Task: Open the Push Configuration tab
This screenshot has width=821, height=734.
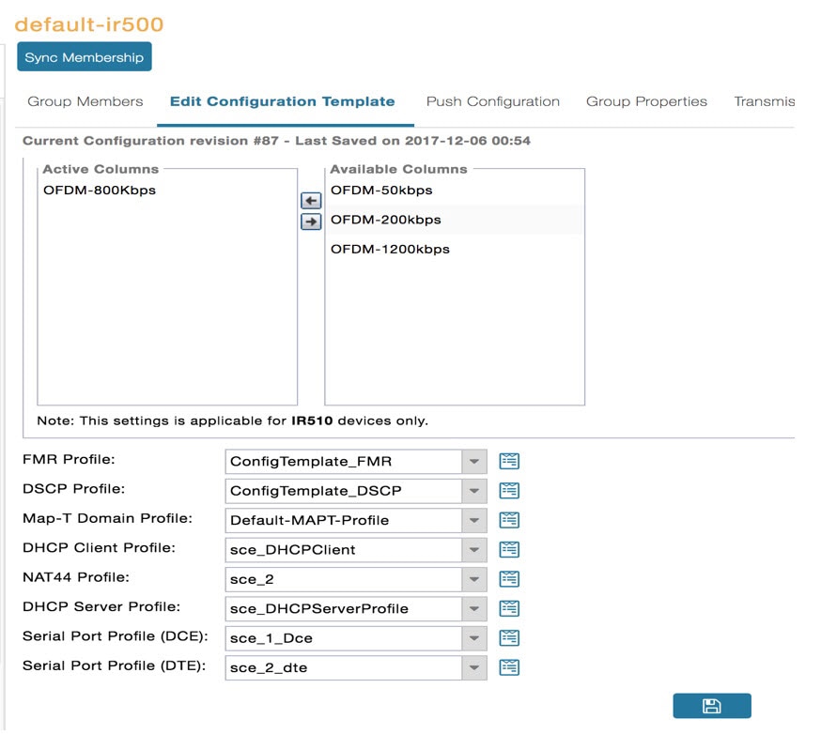Action: pyautogui.click(x=493, y=101)
